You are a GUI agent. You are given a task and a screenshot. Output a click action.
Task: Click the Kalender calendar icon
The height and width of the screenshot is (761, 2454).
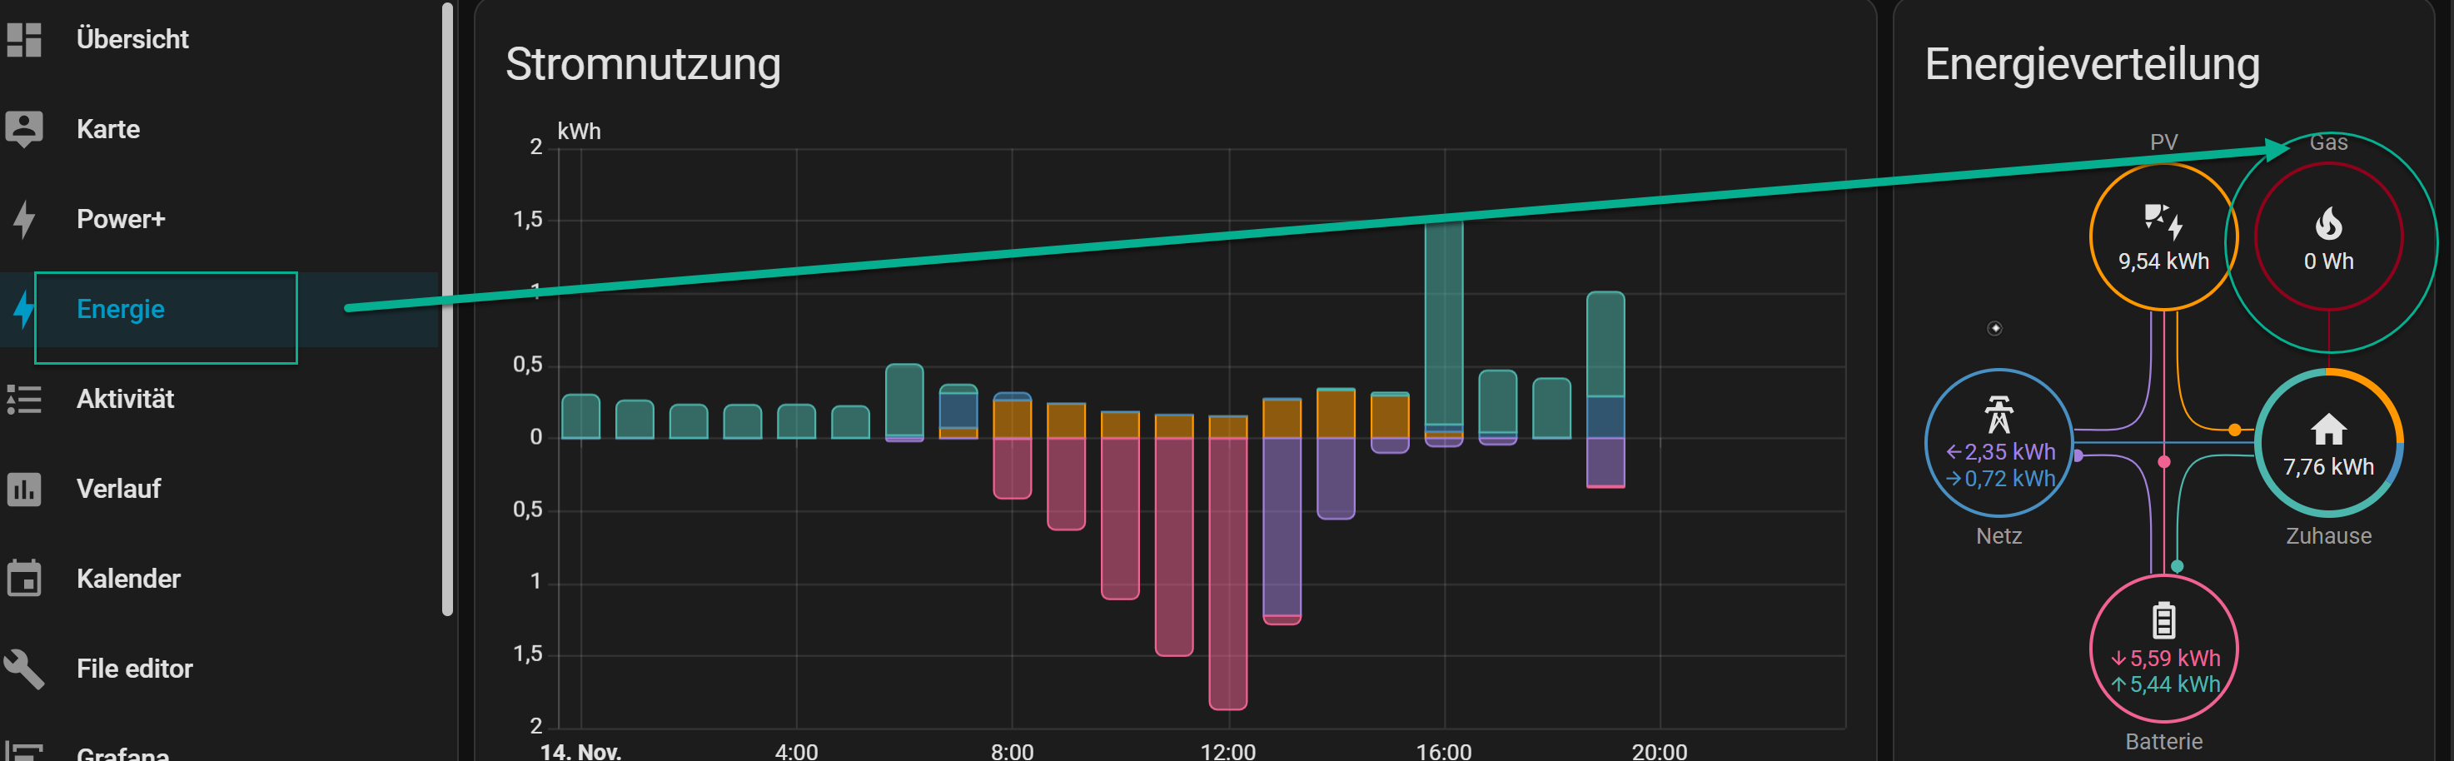click(x=24, y=579)
